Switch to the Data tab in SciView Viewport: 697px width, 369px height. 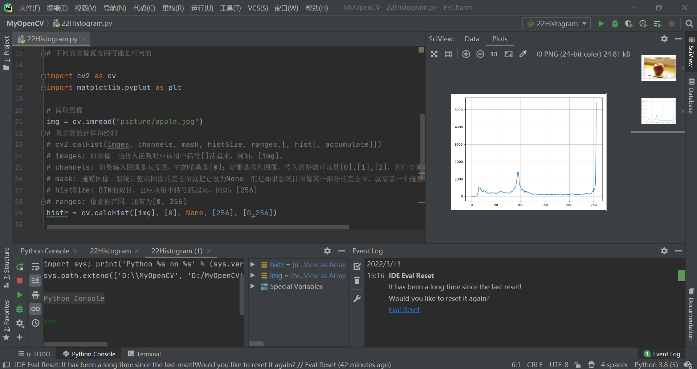pyautogui.click(x=472, y=39)
